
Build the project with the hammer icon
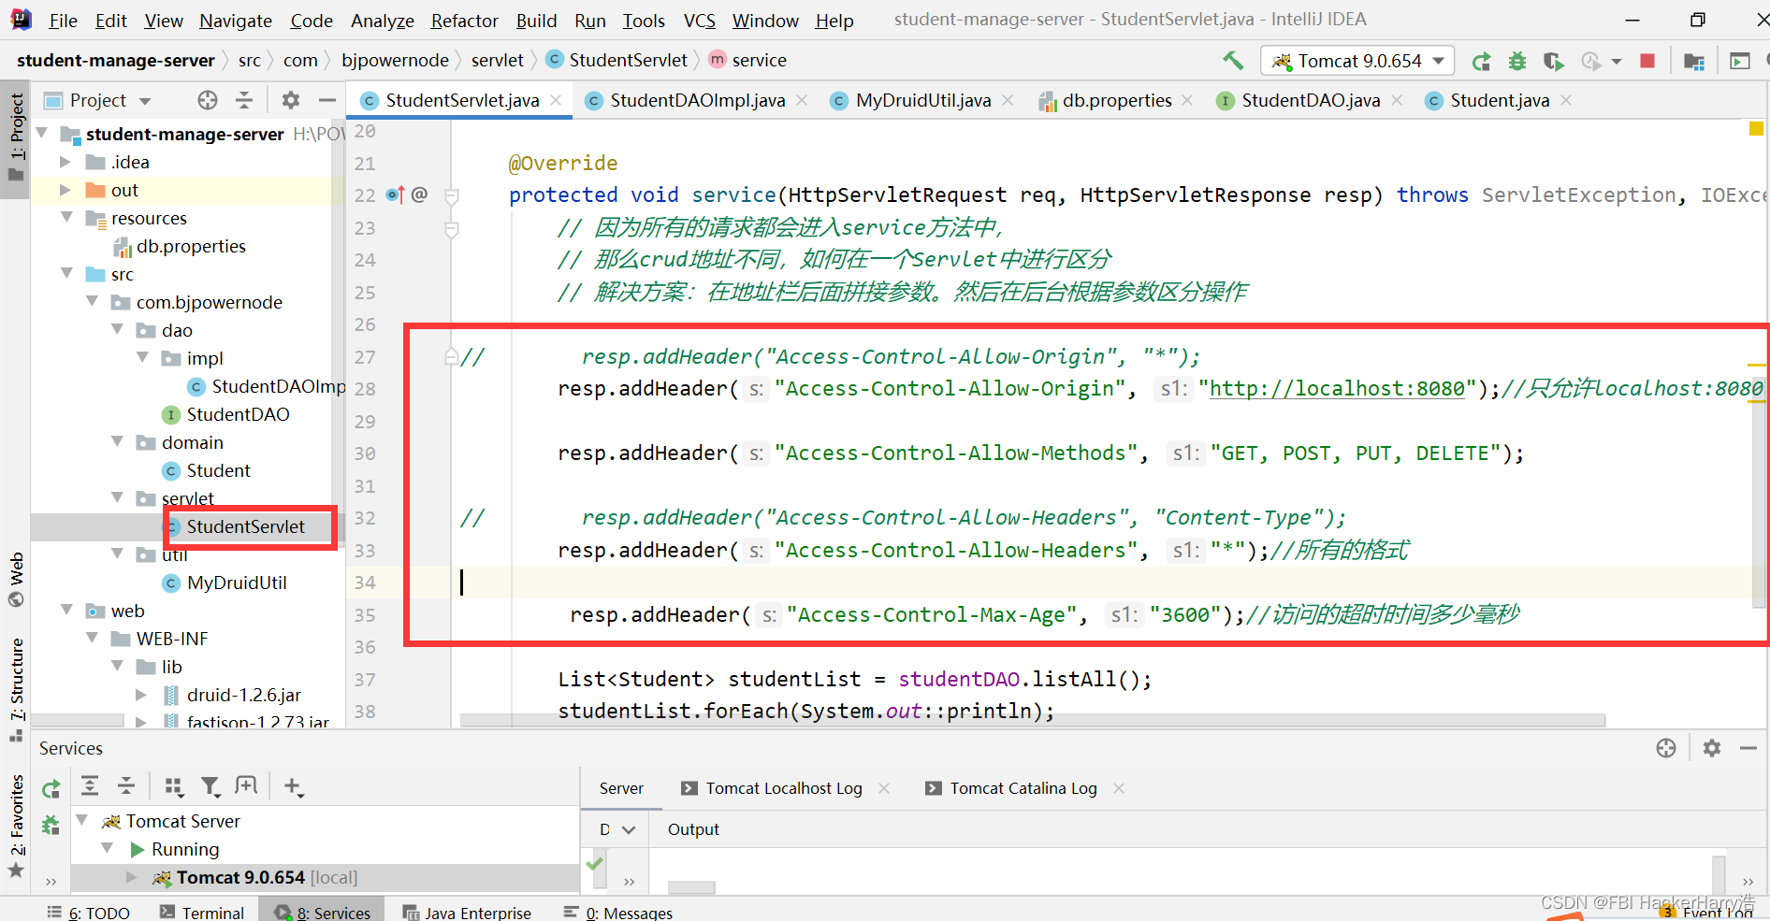click(x=1232, y=60)
